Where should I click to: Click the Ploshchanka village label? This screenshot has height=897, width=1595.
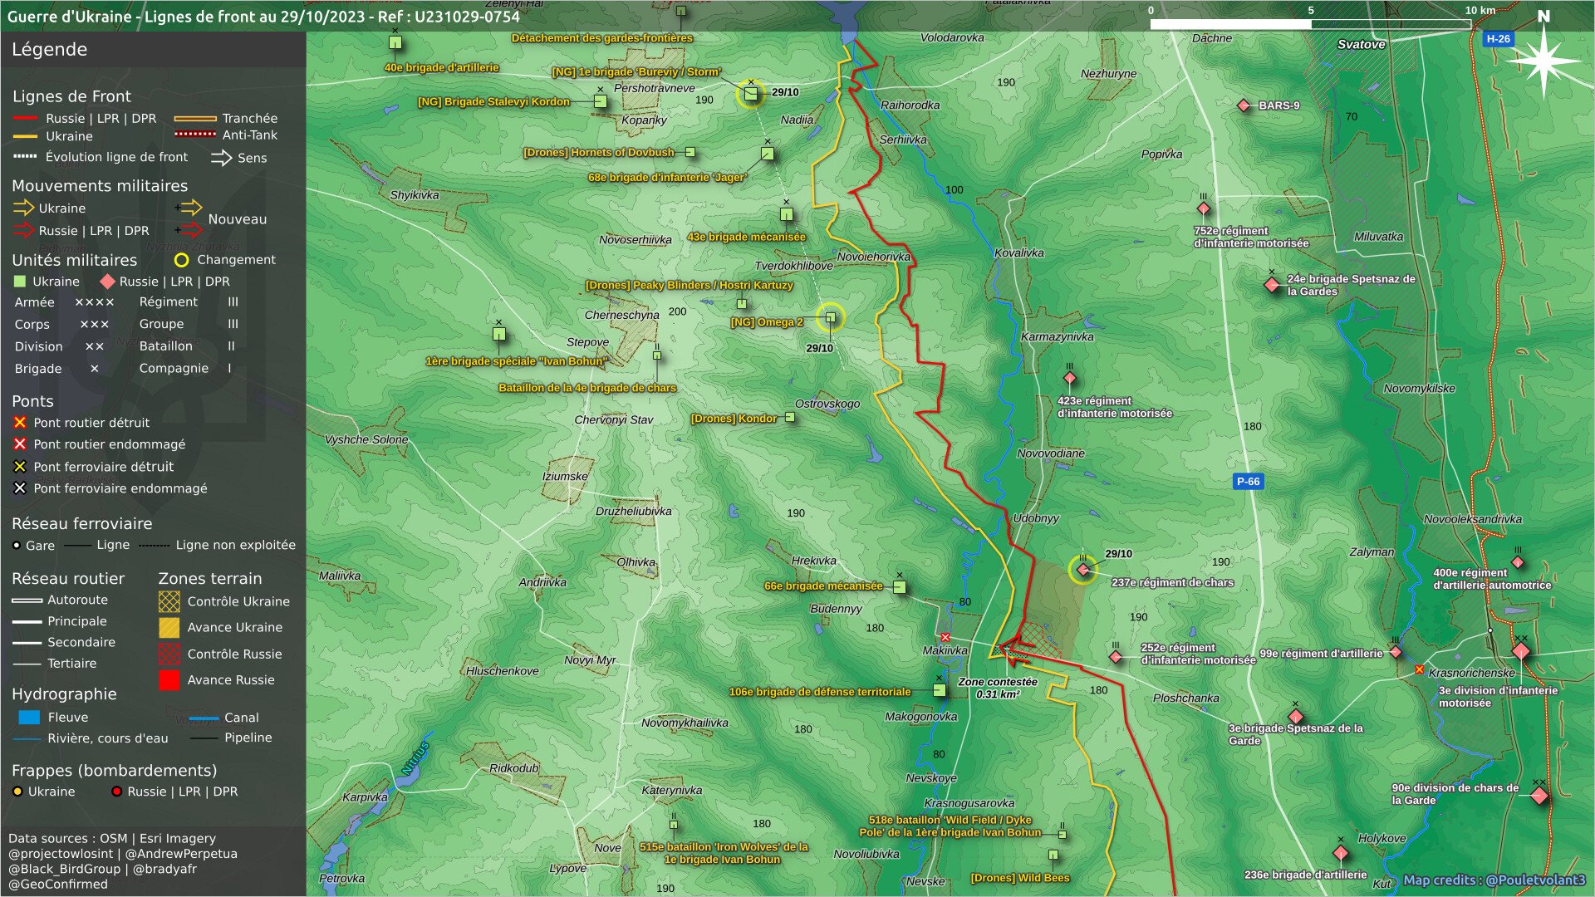1186,698
